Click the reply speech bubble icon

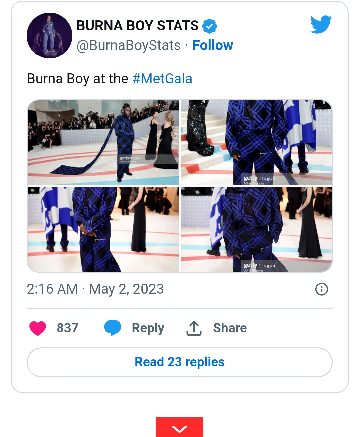112,328
